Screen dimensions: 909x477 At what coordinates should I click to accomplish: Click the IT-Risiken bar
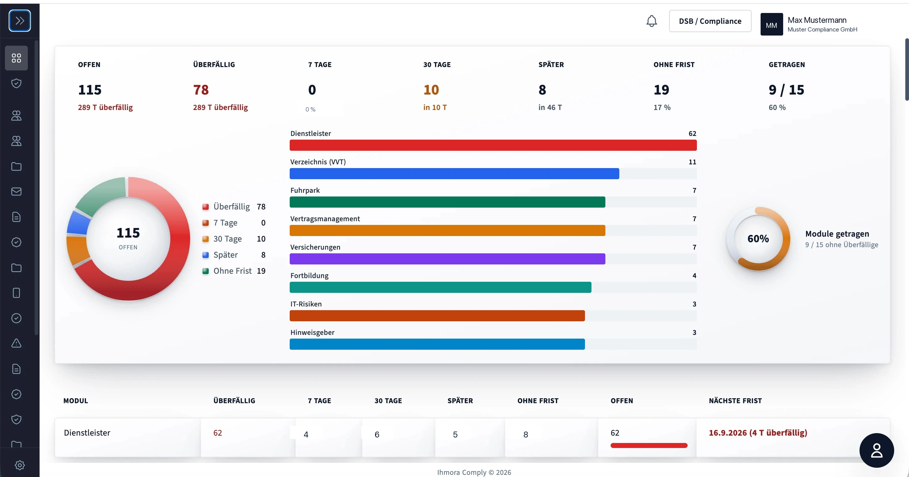pyautogui.click(x=437, y=316)
